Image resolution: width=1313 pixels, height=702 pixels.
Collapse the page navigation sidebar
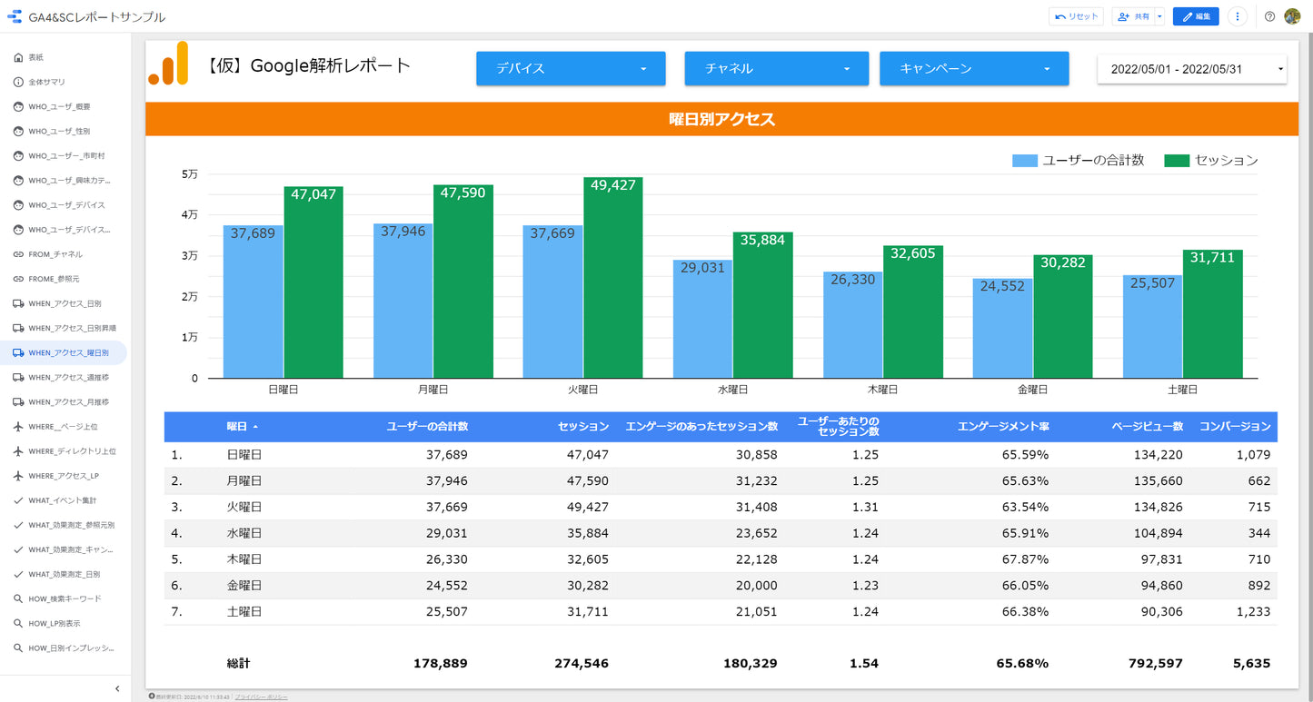(x=117, y=688)
